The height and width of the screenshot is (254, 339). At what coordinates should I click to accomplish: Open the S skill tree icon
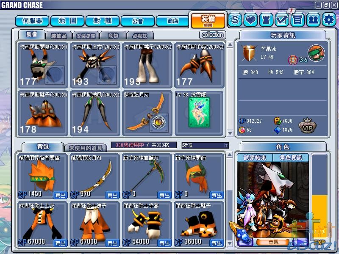(235, 20)
